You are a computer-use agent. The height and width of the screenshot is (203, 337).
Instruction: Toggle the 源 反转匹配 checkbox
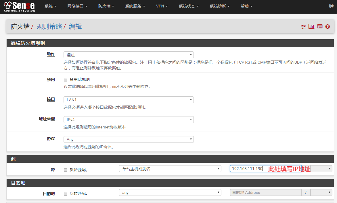pos(66,170)
